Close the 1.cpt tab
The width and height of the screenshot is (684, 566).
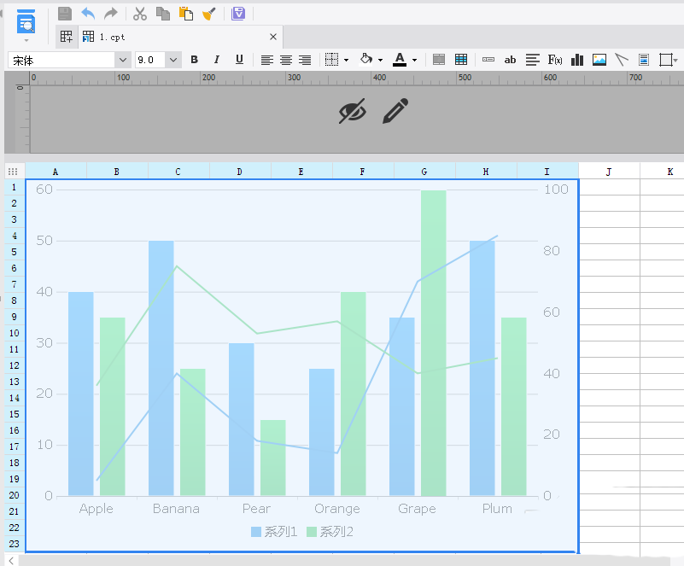tap(273, 37)
